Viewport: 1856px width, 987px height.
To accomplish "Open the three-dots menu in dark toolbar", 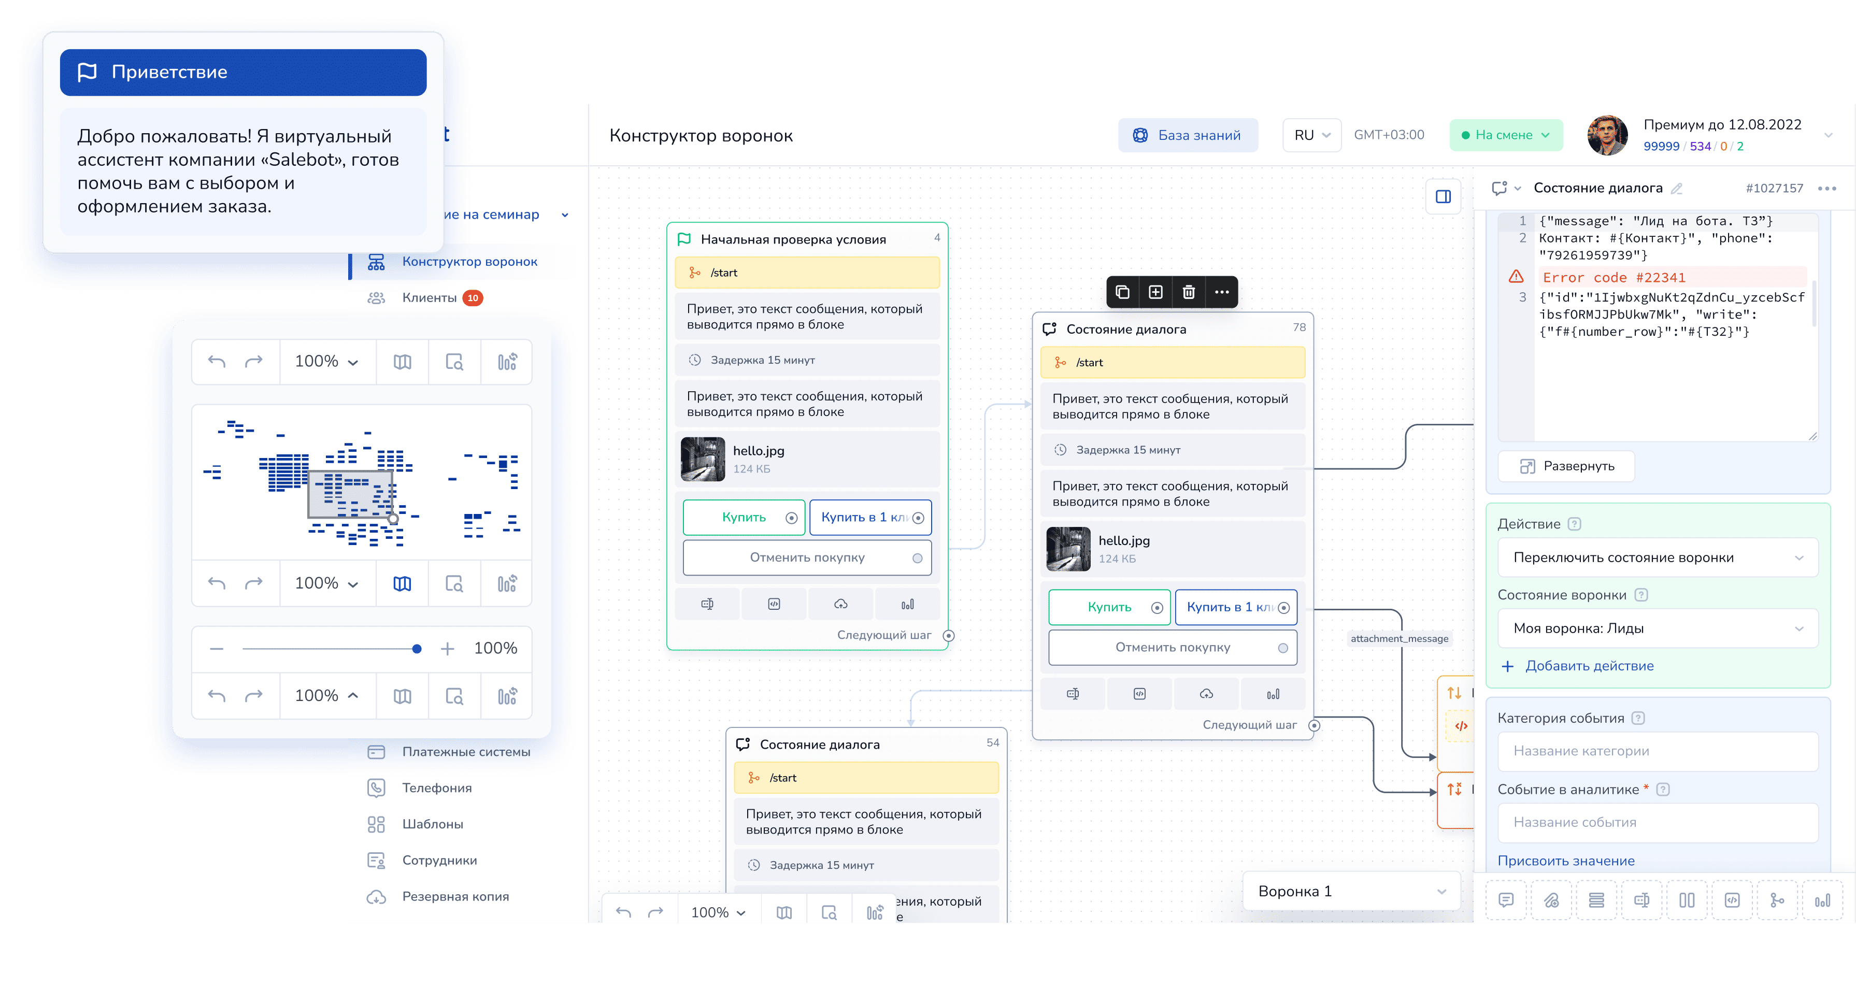I will 1221,292.
